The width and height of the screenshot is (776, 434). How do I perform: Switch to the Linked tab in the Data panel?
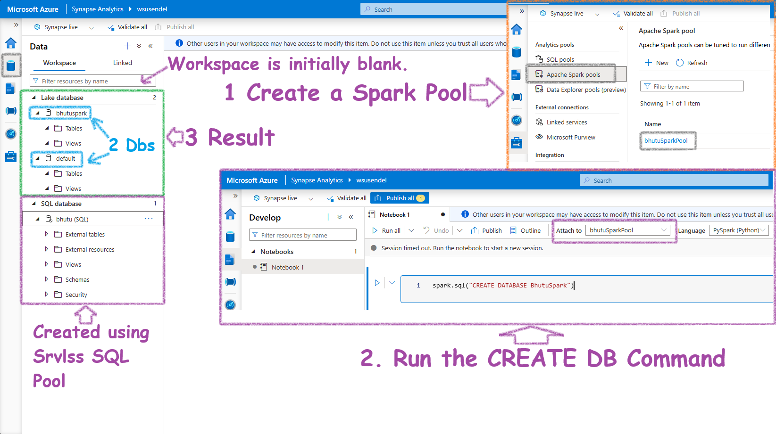coord(123,63)
